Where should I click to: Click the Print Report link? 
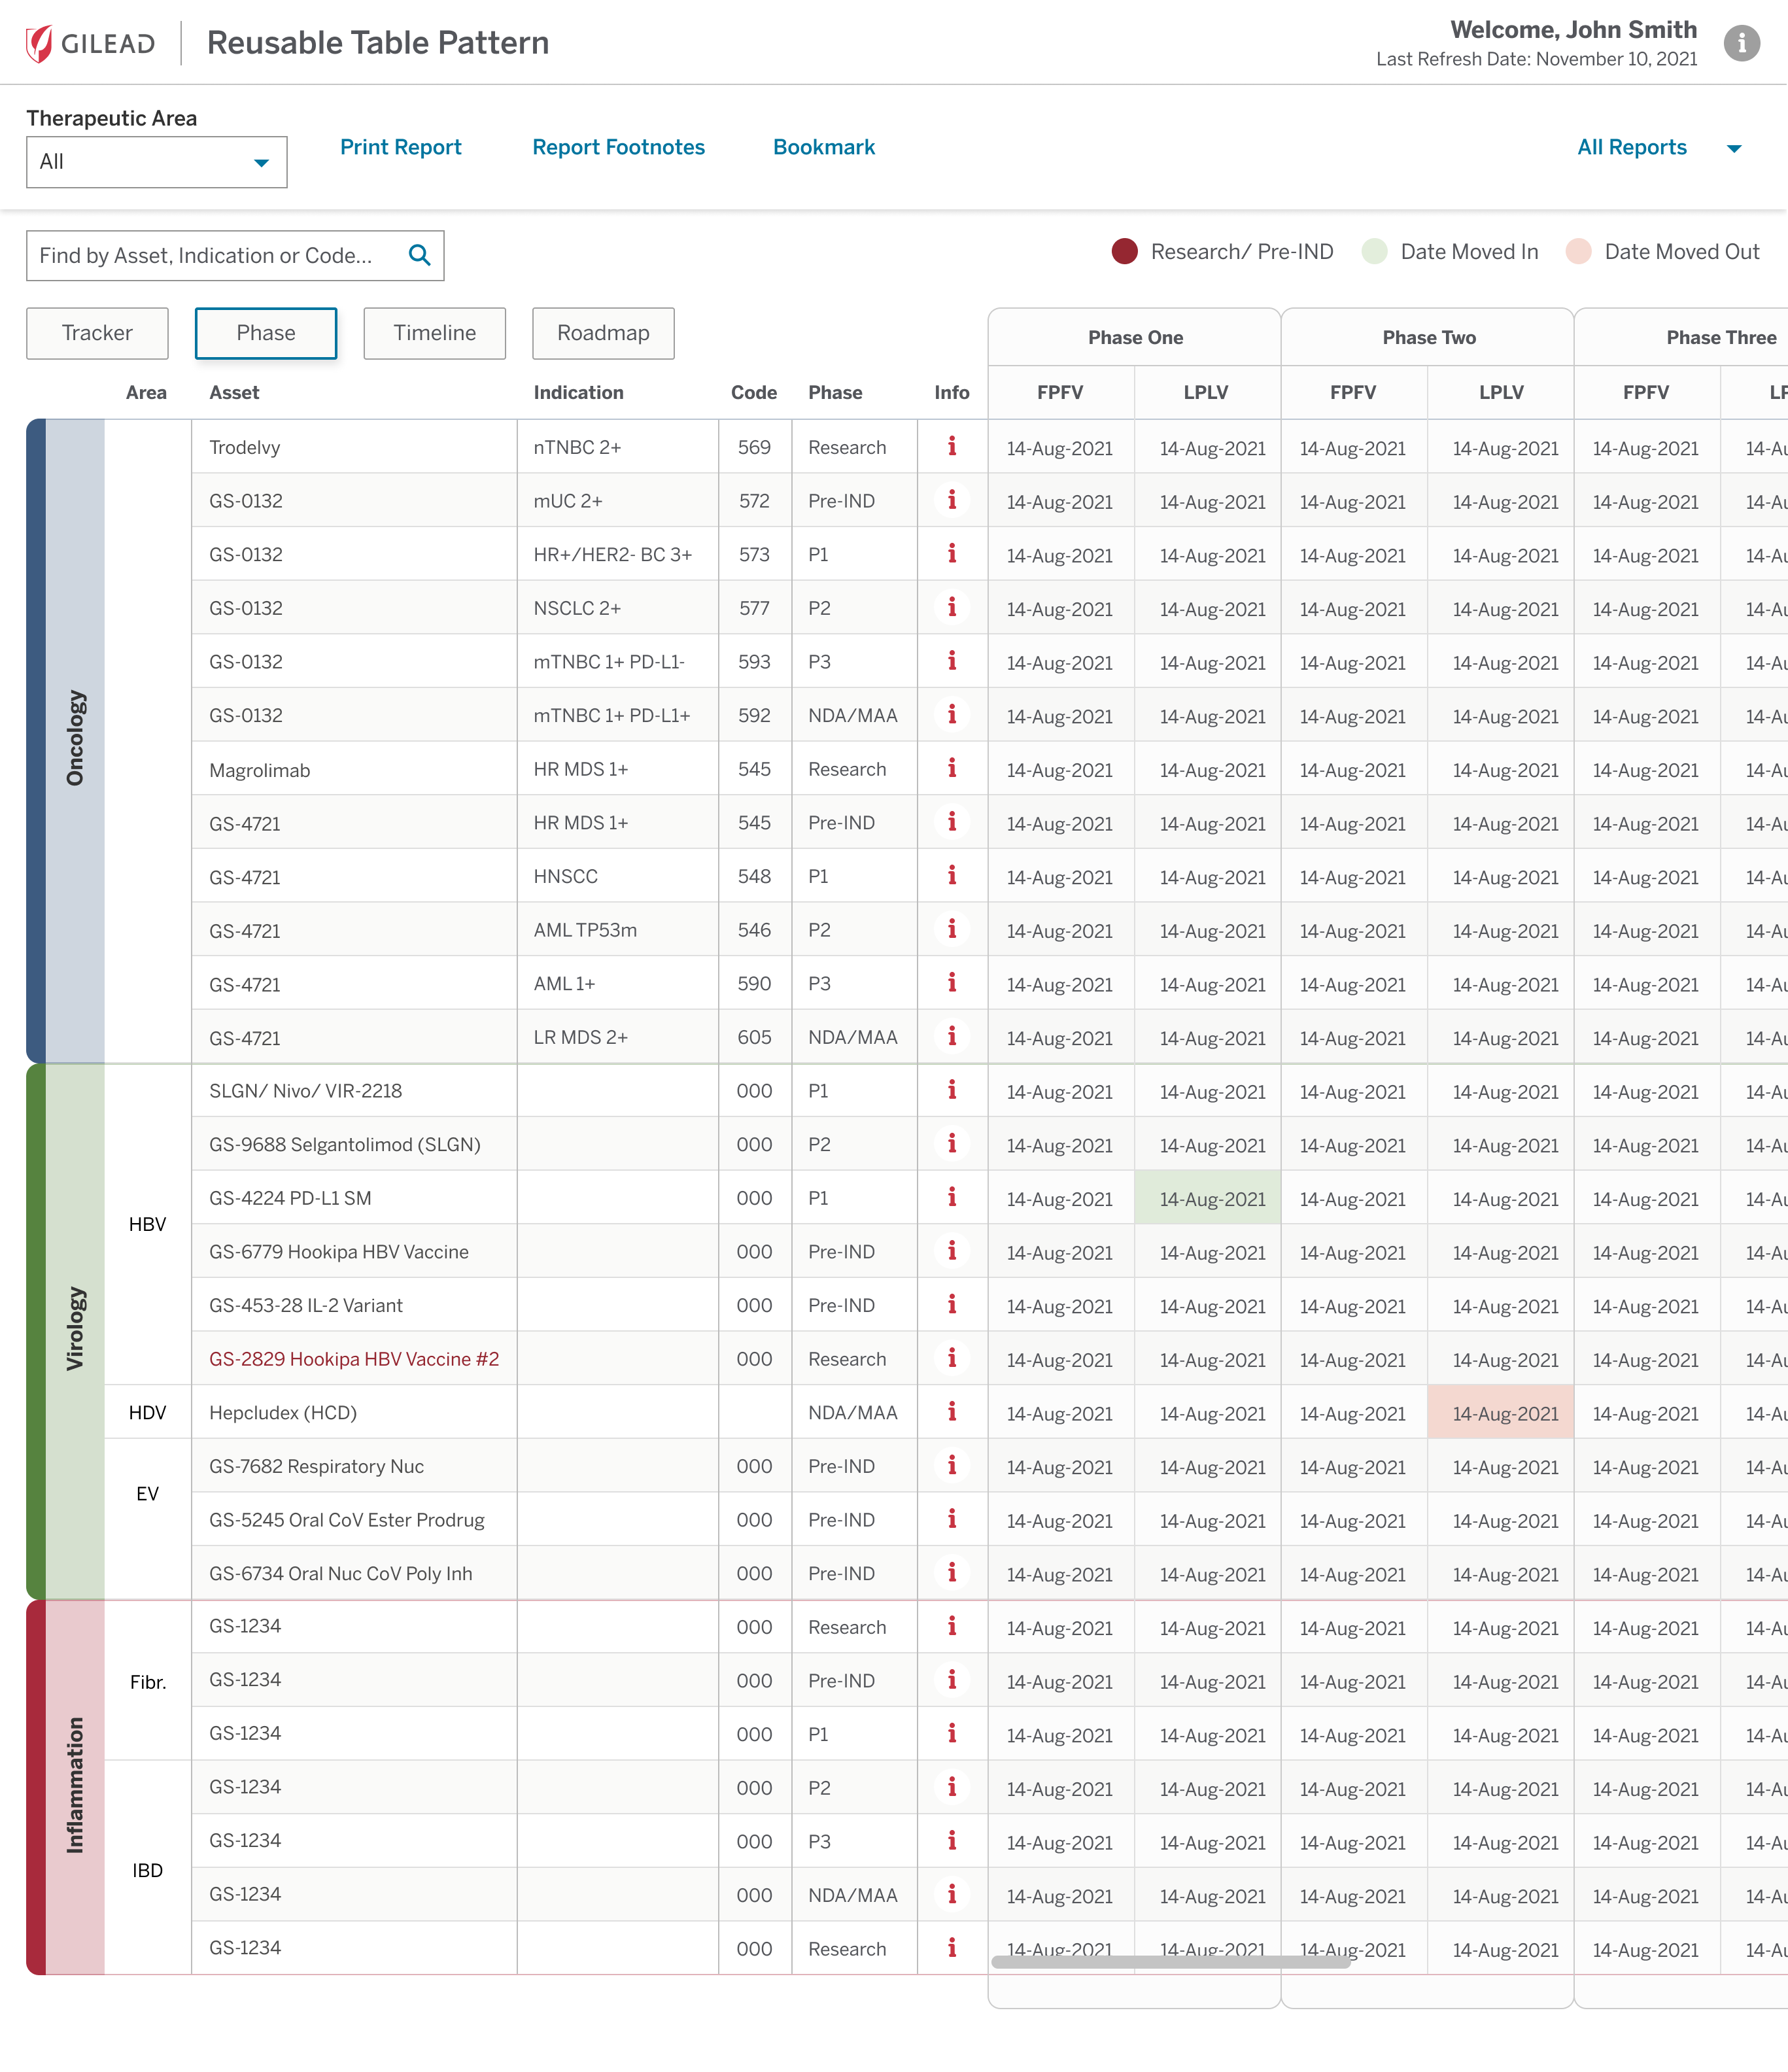tap(400, 147)
